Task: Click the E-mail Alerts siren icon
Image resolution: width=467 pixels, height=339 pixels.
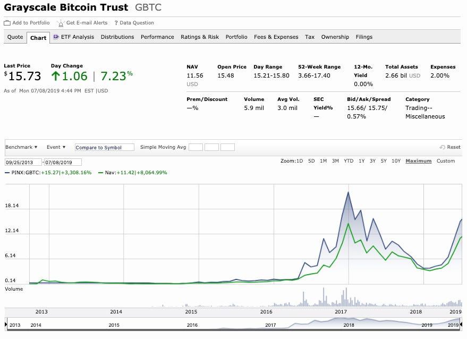Action: (61, 23)
